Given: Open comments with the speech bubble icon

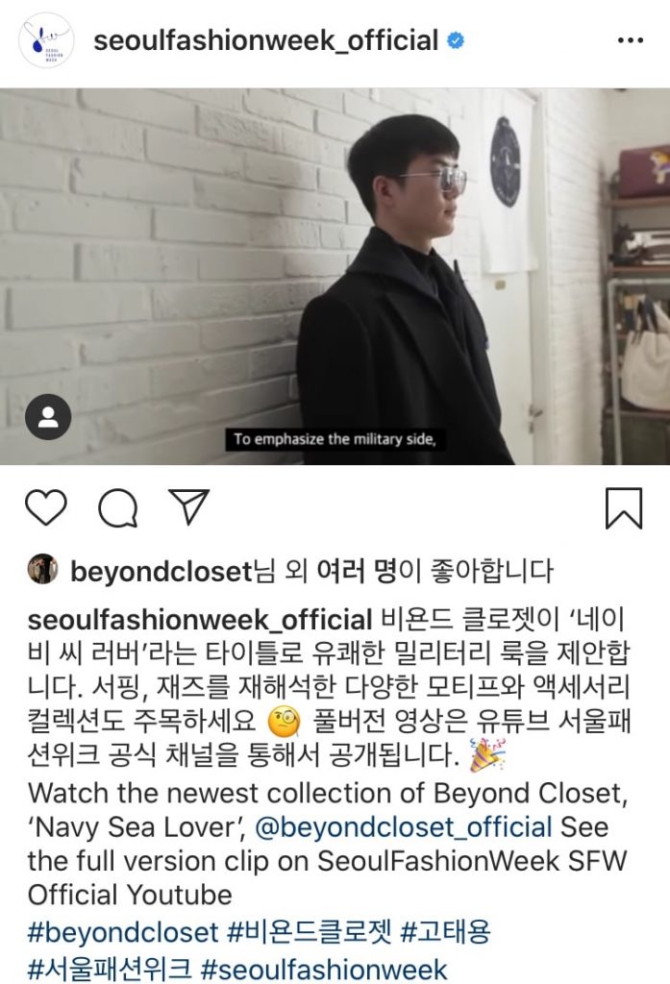Looking at the screenshot, I should click(x=118, y=507).
